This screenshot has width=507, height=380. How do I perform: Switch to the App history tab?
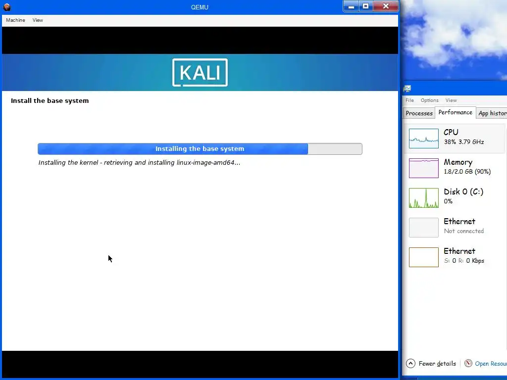[x=492, y=113]
